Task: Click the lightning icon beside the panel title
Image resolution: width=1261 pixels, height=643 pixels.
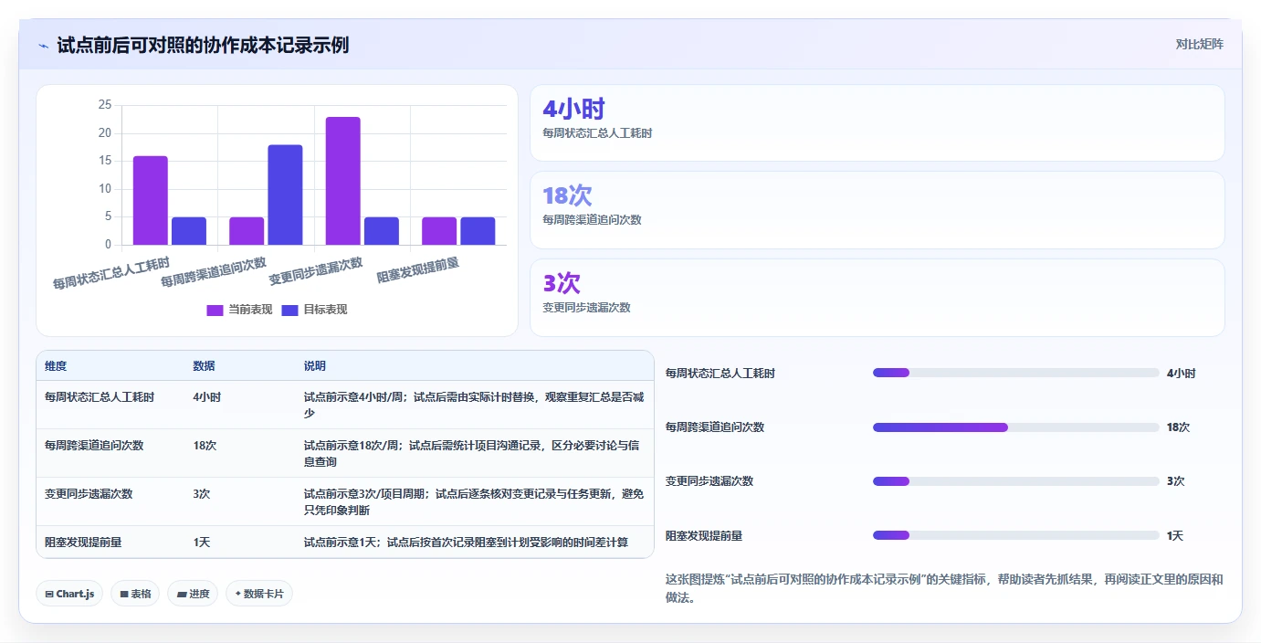Action: (x=44, y=46)
